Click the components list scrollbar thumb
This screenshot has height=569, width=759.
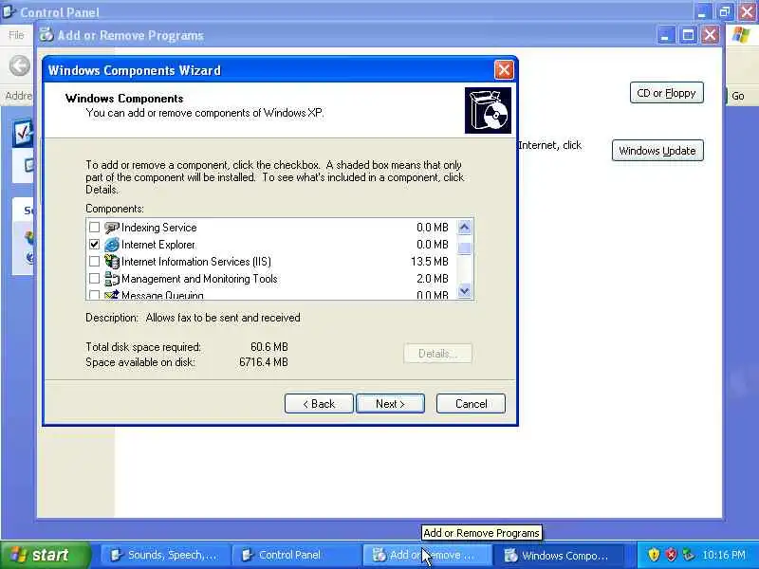coord(464,248)
